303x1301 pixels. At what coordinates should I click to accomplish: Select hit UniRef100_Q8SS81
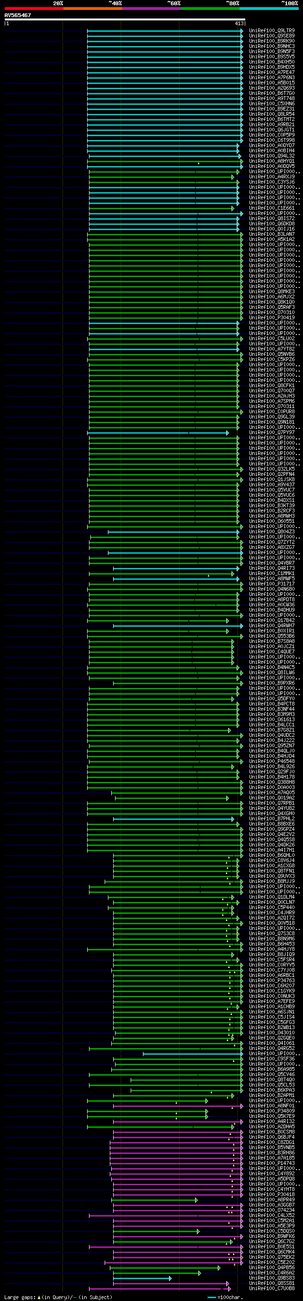[x=272, y=1283]
